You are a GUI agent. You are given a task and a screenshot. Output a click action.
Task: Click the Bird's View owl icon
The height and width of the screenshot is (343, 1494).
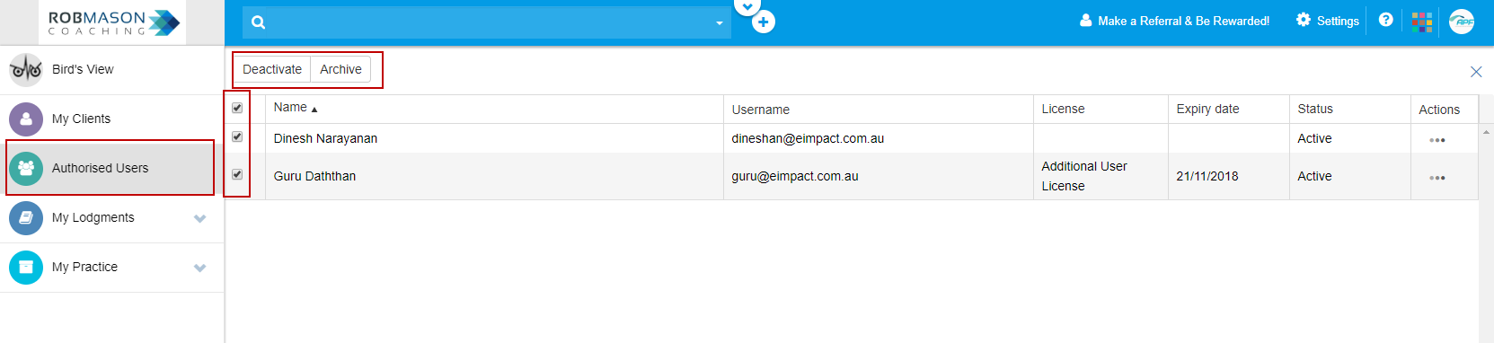tap(26, 70)
